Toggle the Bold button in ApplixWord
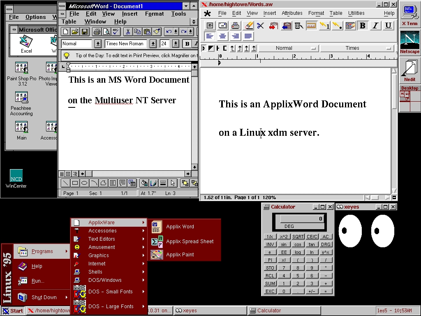 (362, 26)
